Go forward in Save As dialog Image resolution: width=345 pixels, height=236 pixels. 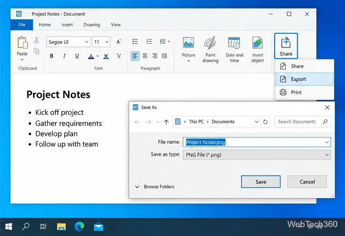(148, 122)
